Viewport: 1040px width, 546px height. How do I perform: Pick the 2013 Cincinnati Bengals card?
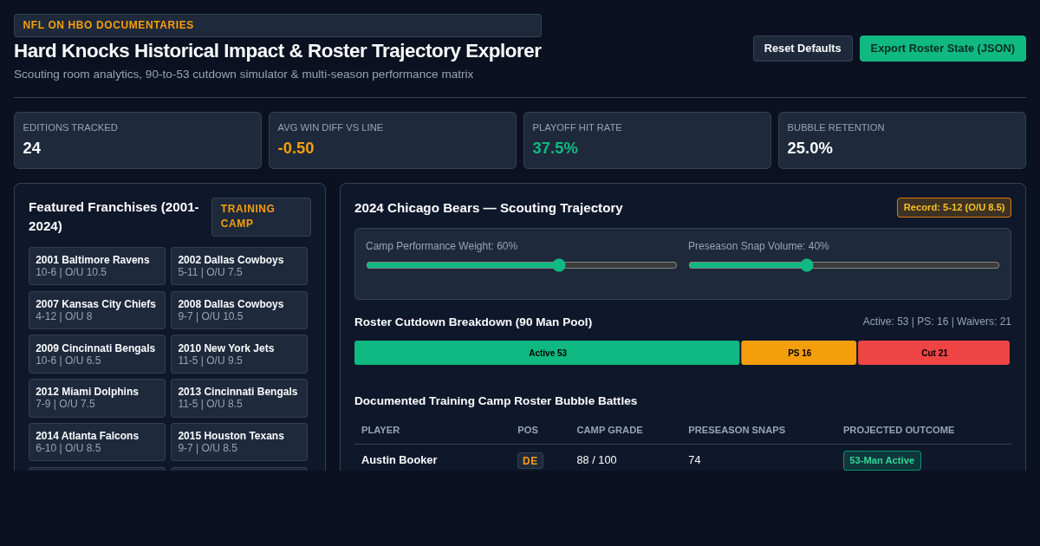pyautogui.click(x=239, y=398)
